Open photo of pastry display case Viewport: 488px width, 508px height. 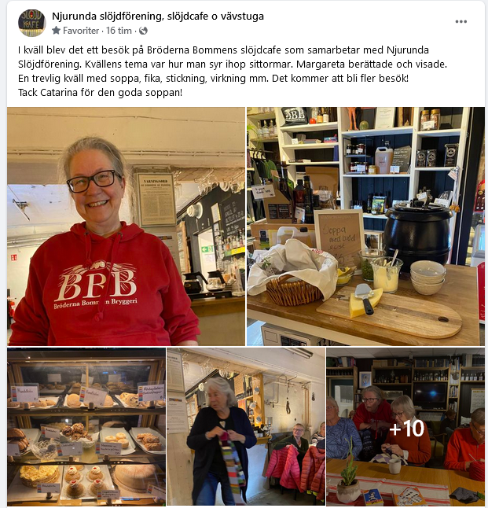click(86, 427)
